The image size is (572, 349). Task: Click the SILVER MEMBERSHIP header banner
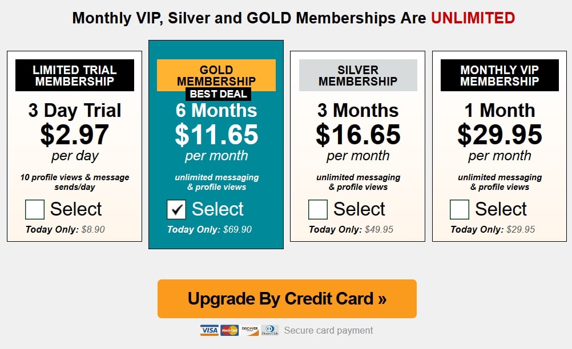click(x=357, y=75)
